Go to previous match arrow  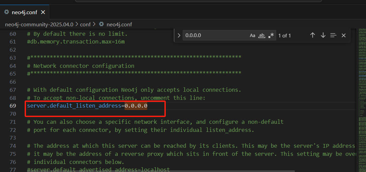[x=313, y=35]
